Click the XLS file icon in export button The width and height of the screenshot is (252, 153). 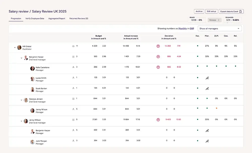[241, 12]
